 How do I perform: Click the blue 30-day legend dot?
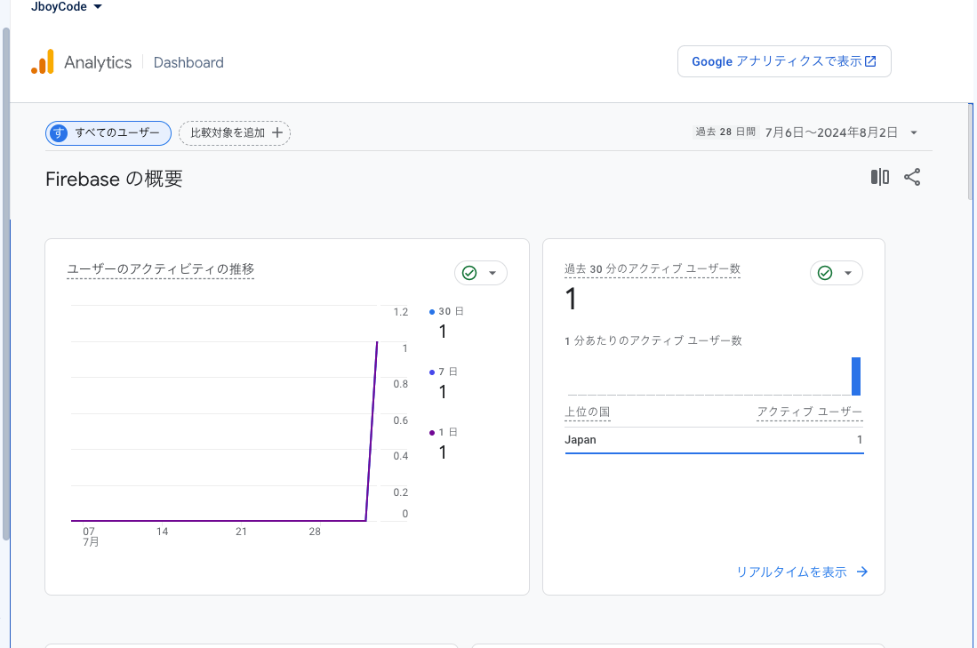point(432,311)
